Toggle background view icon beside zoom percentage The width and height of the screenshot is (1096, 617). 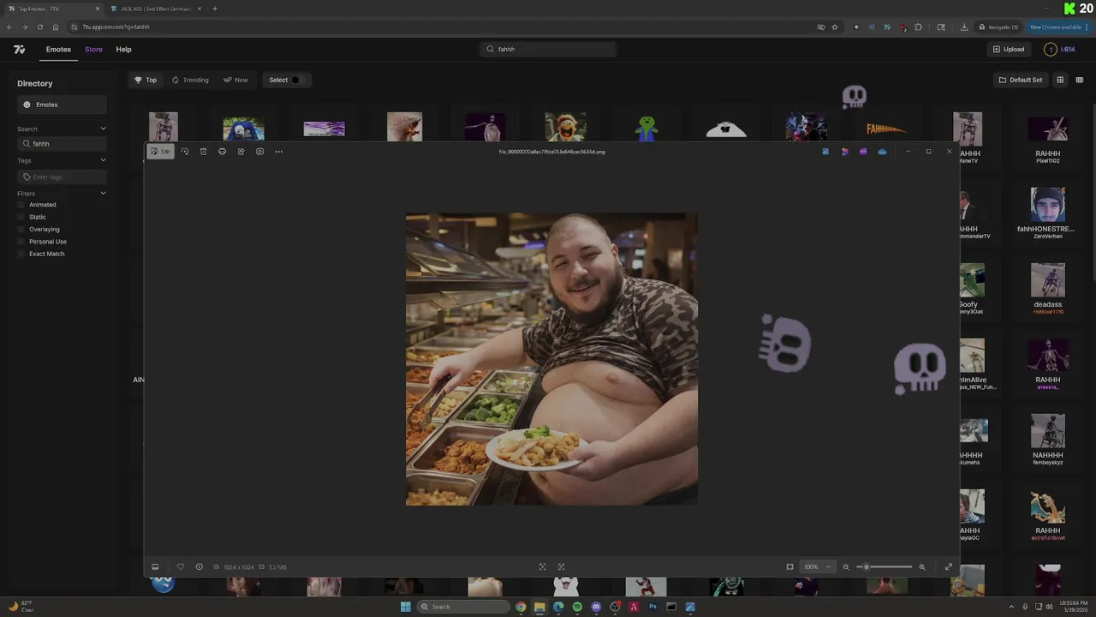tap(789, 566)
